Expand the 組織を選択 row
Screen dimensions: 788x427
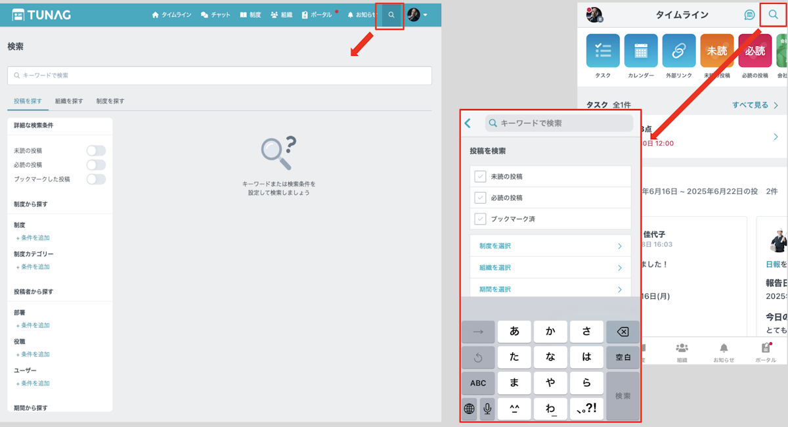pos(550,267)
